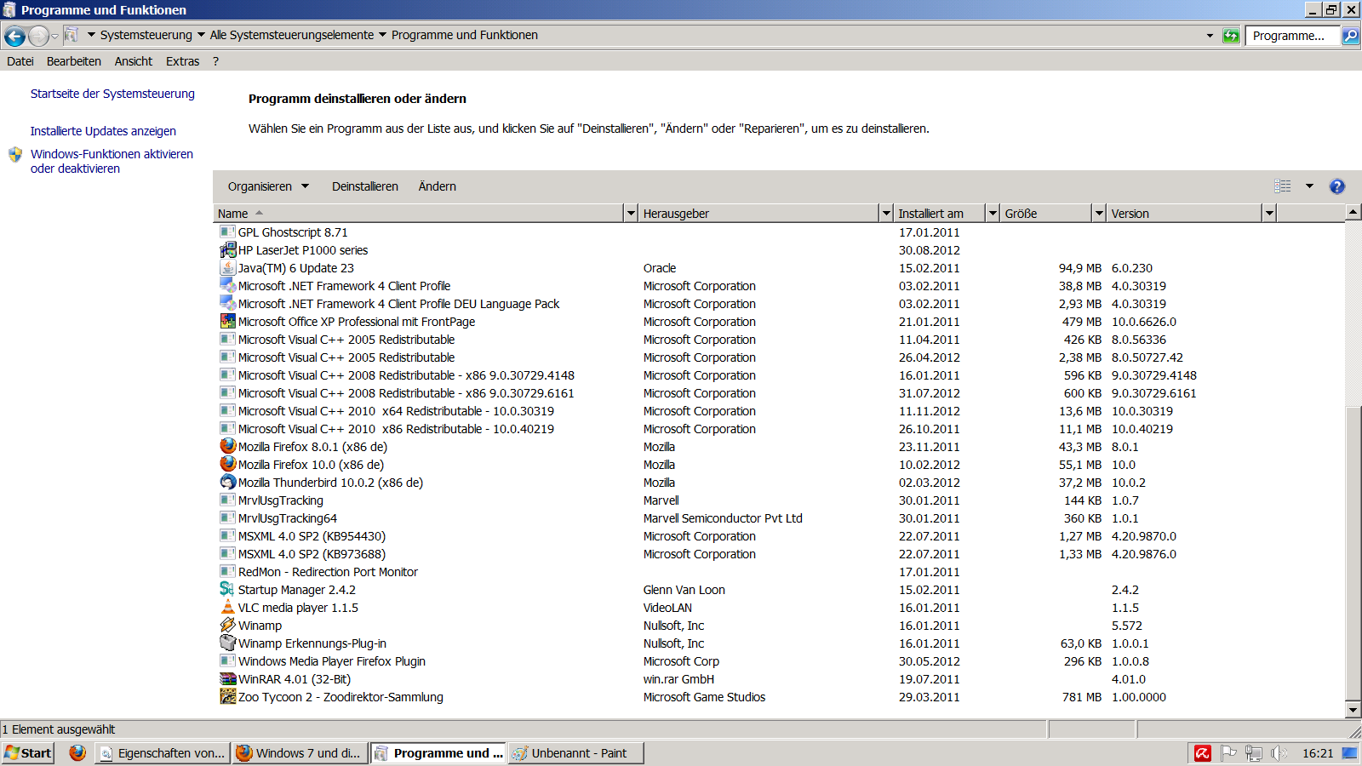Select the Mozilla Thunderbird icon in list
The height and width of the screenshot is (766, 1362).
[227, 482]
